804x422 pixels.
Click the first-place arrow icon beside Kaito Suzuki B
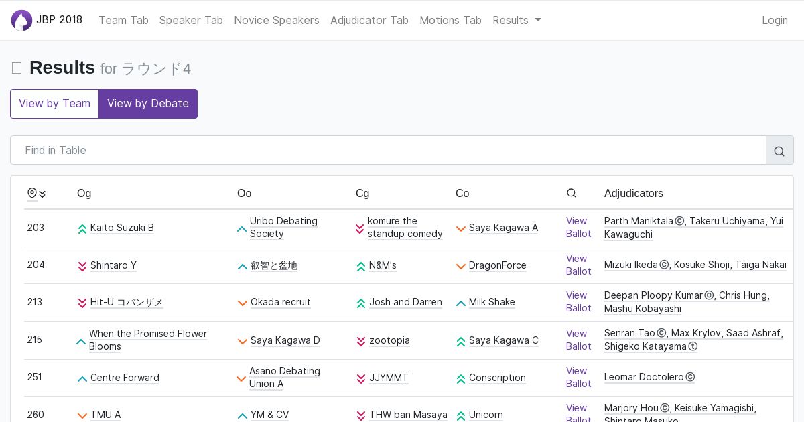[82, 228]
